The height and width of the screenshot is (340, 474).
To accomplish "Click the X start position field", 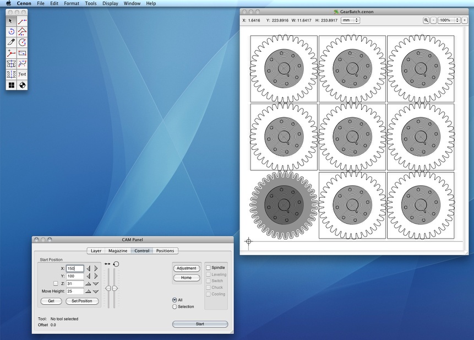I will coord(75,268).
